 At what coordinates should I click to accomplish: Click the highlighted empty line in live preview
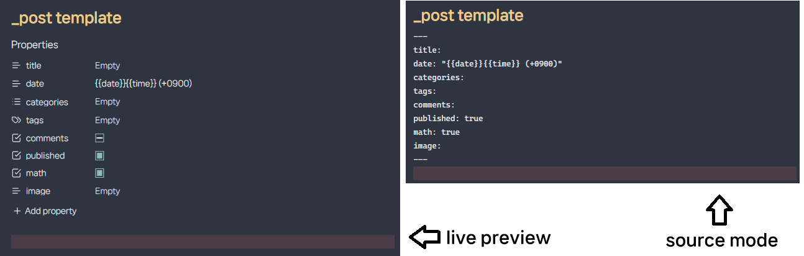203,242
